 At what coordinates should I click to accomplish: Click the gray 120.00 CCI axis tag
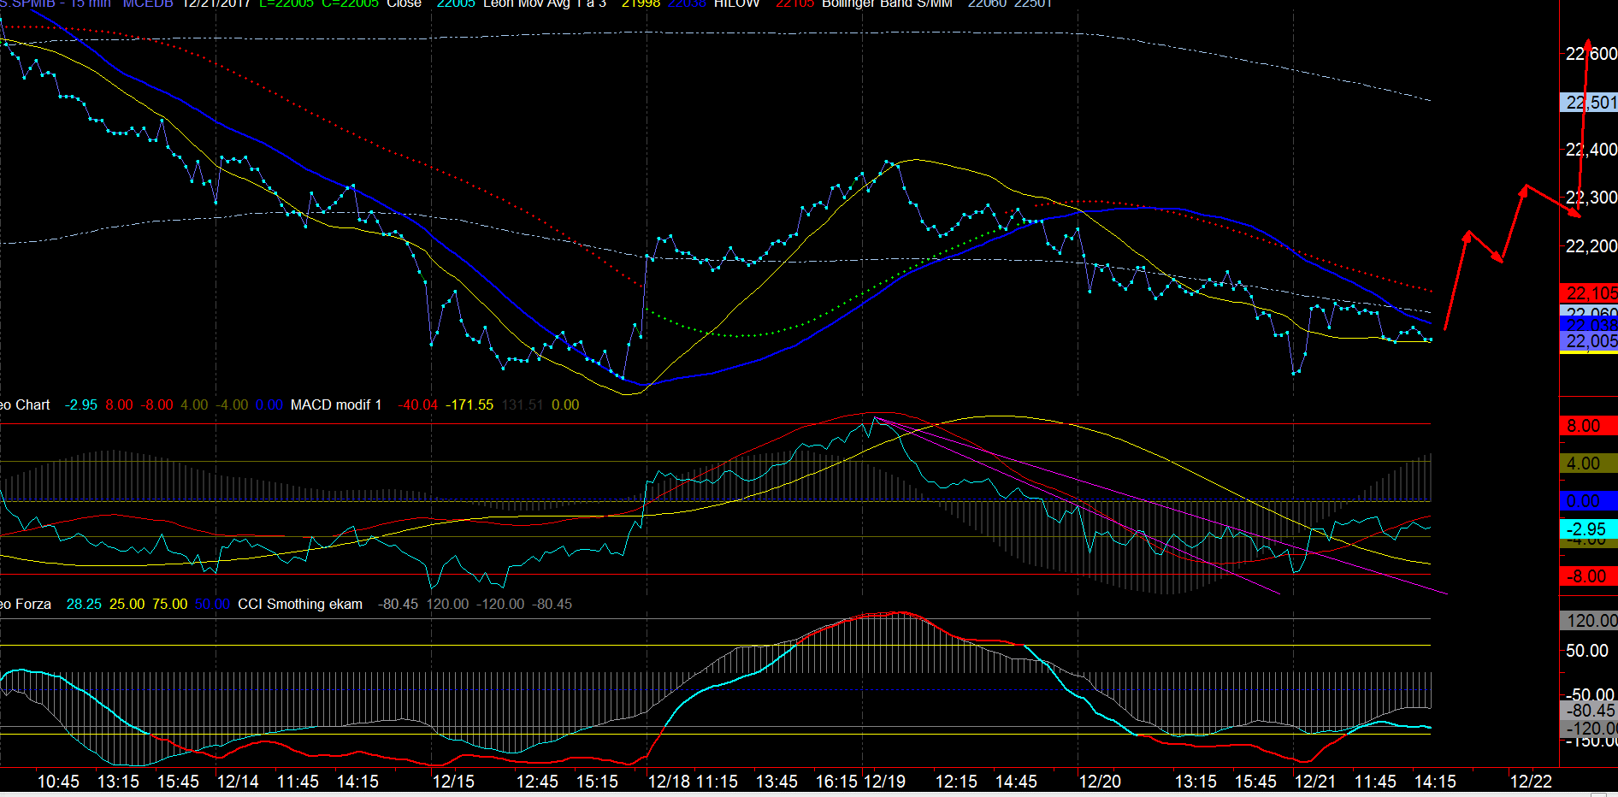coord(1589,621)
